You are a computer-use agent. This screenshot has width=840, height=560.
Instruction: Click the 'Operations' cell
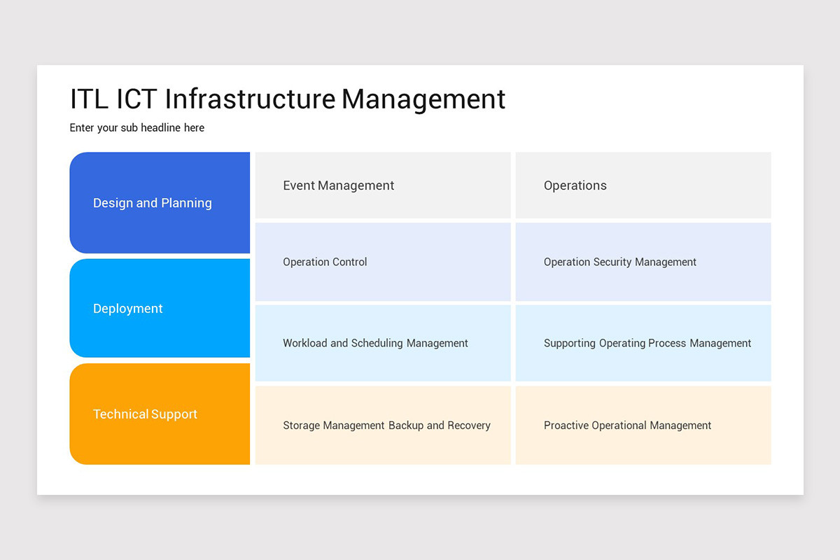click(x=643, y=185)
